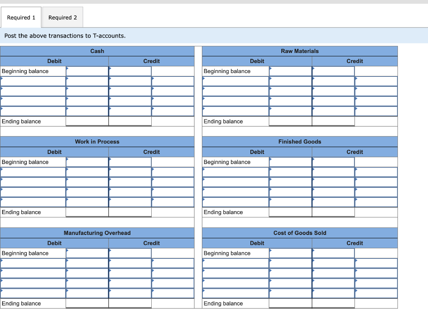This screenshot has width=428, height=313.
Task: Click the Cash Beginning balance debit field
Action: tap(87, 71)
